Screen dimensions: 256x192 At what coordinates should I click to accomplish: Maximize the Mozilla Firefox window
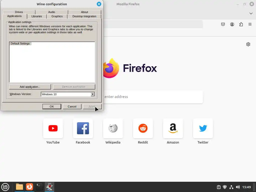pyautogui.click(x=244, y=4)
